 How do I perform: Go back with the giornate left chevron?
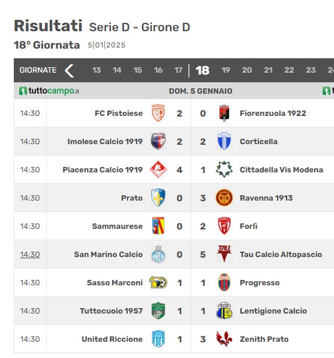(69, 70)
